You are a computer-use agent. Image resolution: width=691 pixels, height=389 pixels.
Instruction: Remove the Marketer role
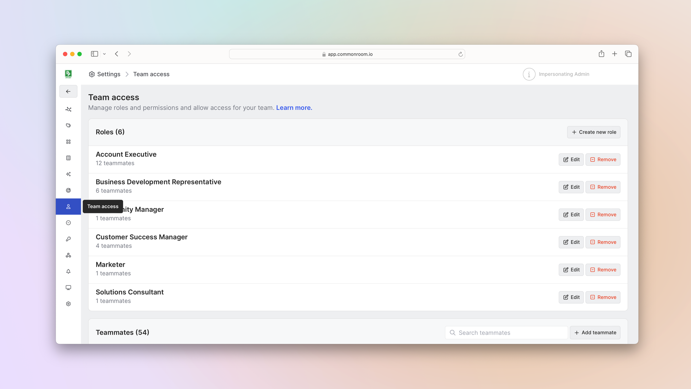(x=603, y=270)
